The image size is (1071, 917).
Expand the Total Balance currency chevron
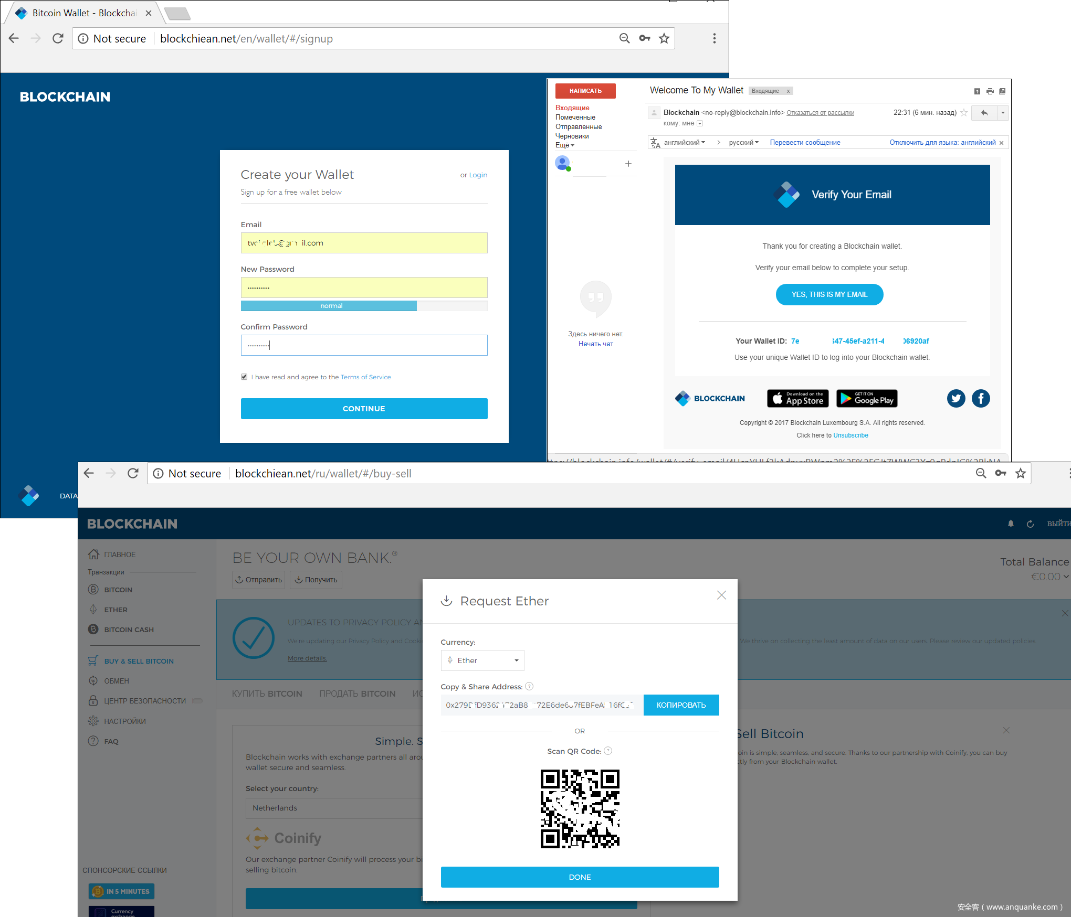tap(1066, 577)
